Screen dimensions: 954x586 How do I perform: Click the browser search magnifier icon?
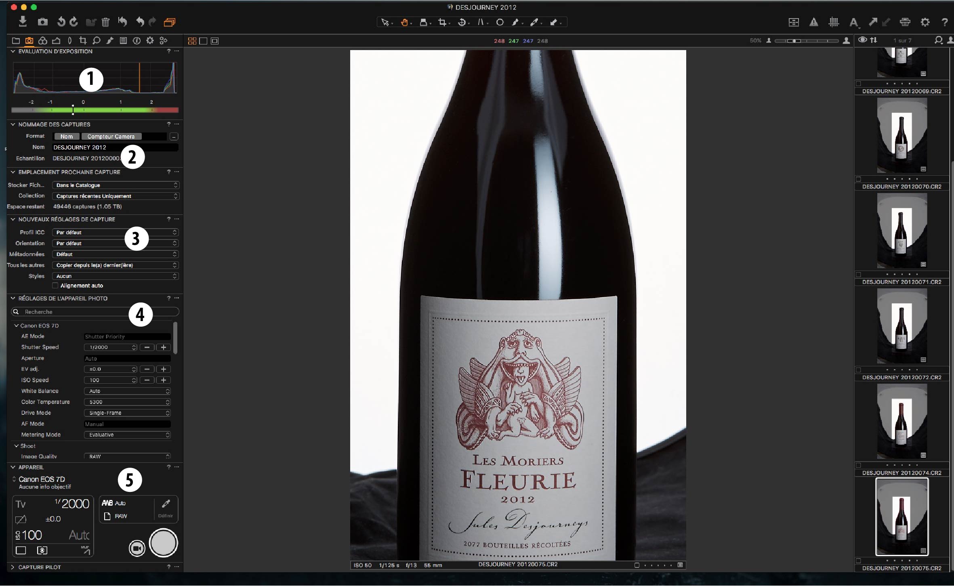point(939,40)
